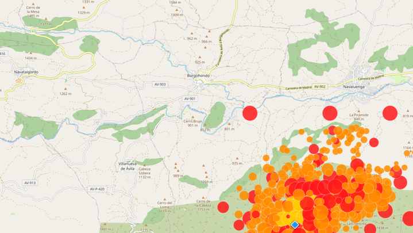Click the 1377 m elevation label
Screen dimensions: 413x233
click(x=46, y=24)
